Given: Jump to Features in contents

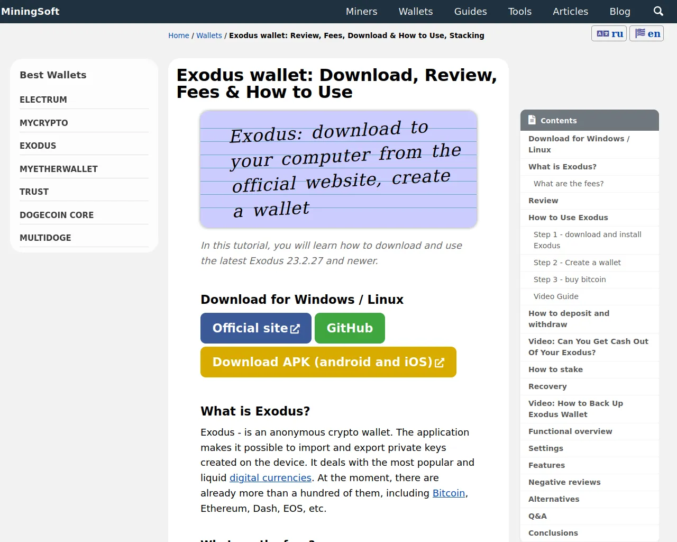Looking at the screenshot, I should (590, 465).
